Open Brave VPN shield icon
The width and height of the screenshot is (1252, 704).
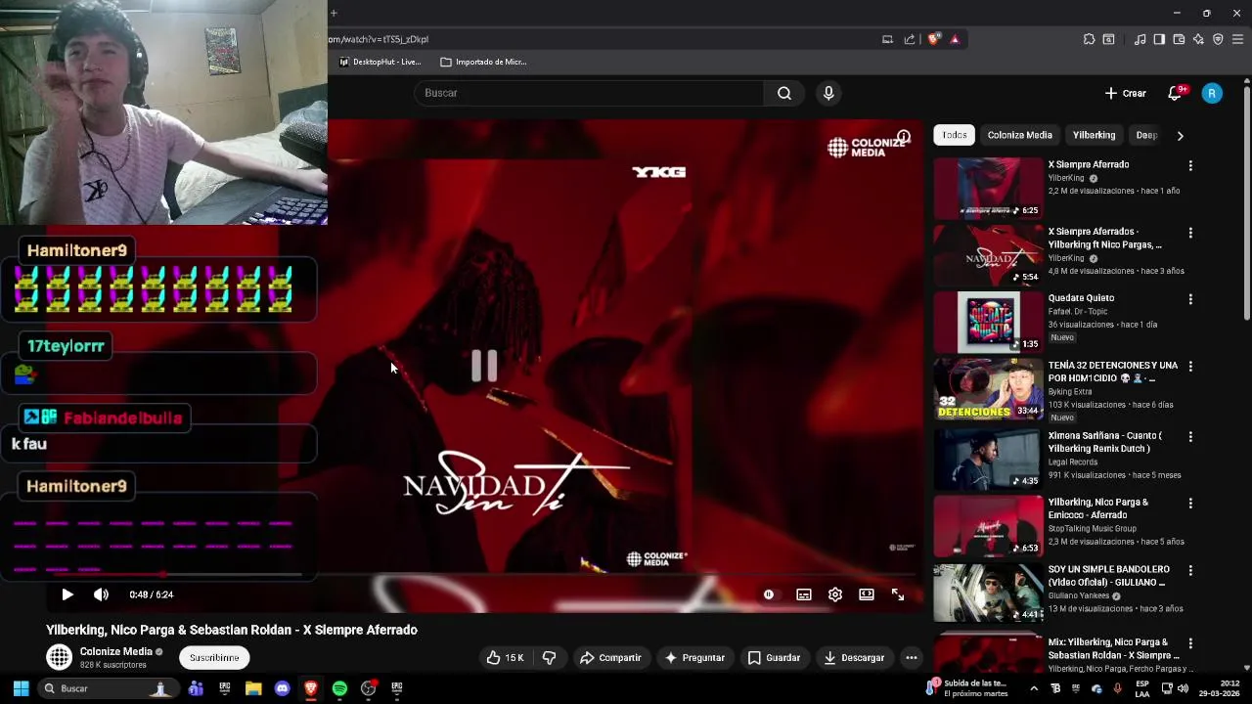pyautogui.click(x=1218, y=39)
